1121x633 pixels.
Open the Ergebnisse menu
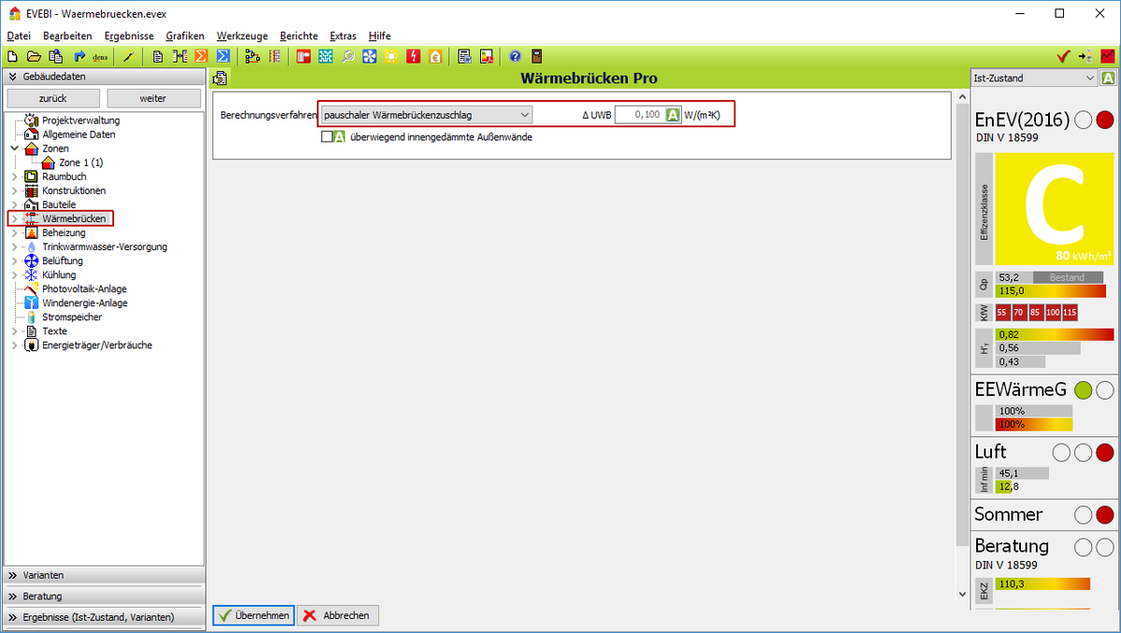129,35
